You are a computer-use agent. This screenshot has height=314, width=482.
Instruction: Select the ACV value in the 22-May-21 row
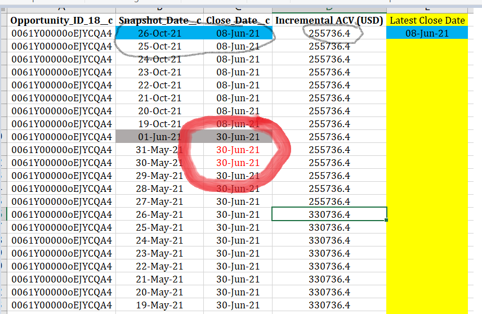[329, 266]
